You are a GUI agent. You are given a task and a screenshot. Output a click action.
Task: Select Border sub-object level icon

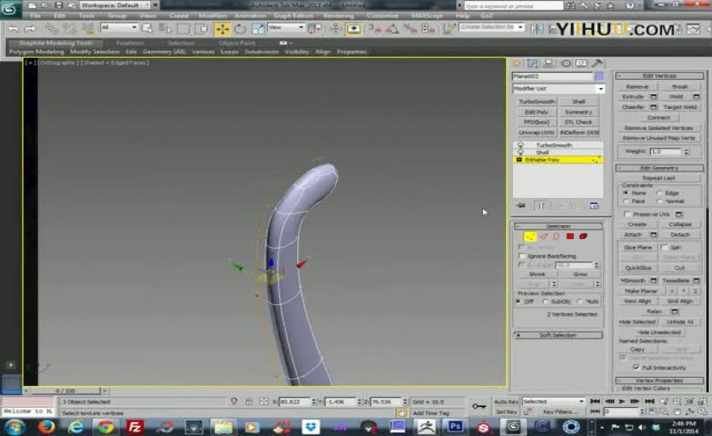(x=556, y=236)
